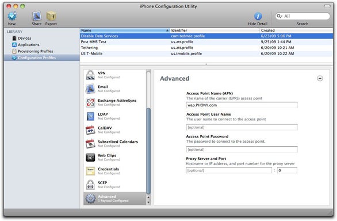Click the us.tmobile.profile identifier cell
Viewport: 337px width, 221px height.
coord(186,54)
